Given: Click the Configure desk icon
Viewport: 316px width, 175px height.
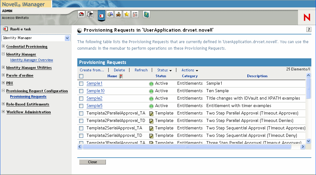Looking at the screenshot, I should pos(118,14).
